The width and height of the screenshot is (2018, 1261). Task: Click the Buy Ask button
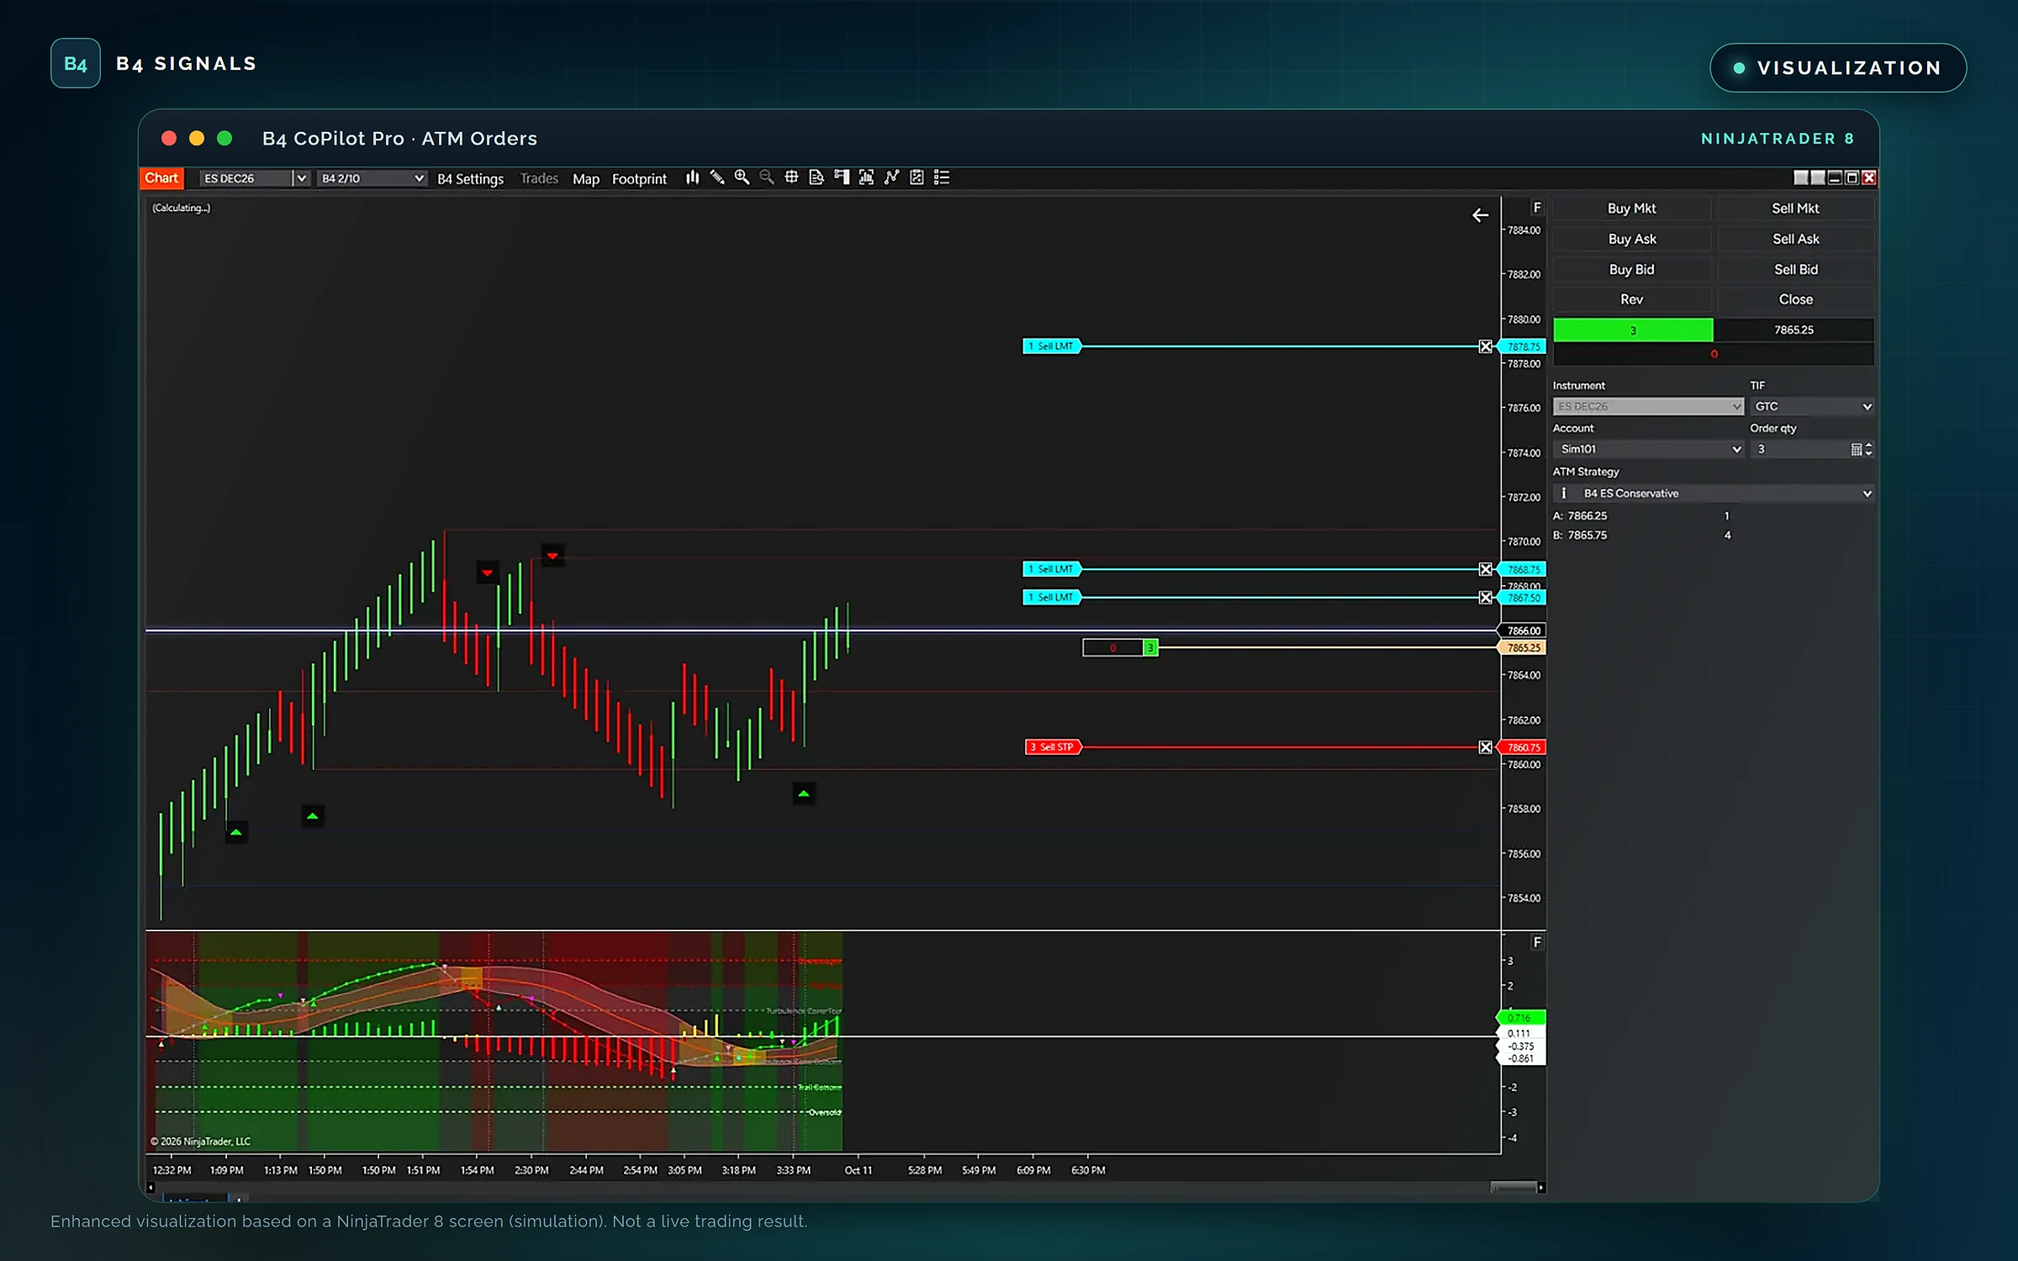[1631, 239]
